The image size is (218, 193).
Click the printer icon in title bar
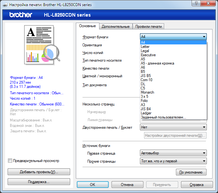click(x=5, y=5)
